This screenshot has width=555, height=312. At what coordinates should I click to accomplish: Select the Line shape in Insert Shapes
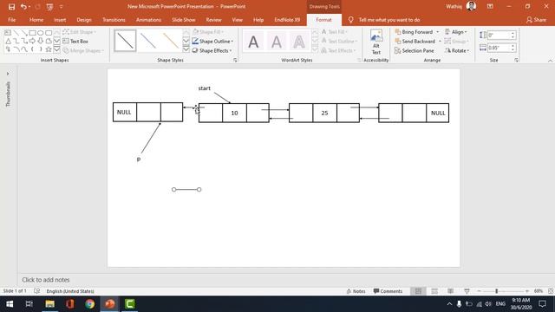(x=16, y=33)
